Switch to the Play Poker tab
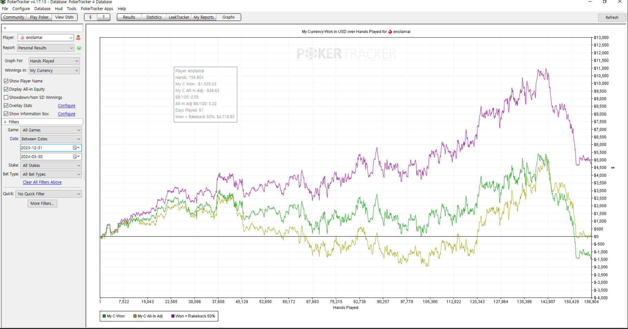Image resolution: width=628 pixels, height=329 pixels. (39, 17)
